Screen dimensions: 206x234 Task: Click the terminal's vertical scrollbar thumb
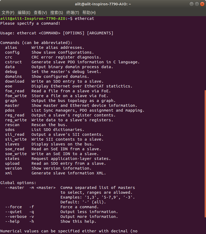point(205,161)
